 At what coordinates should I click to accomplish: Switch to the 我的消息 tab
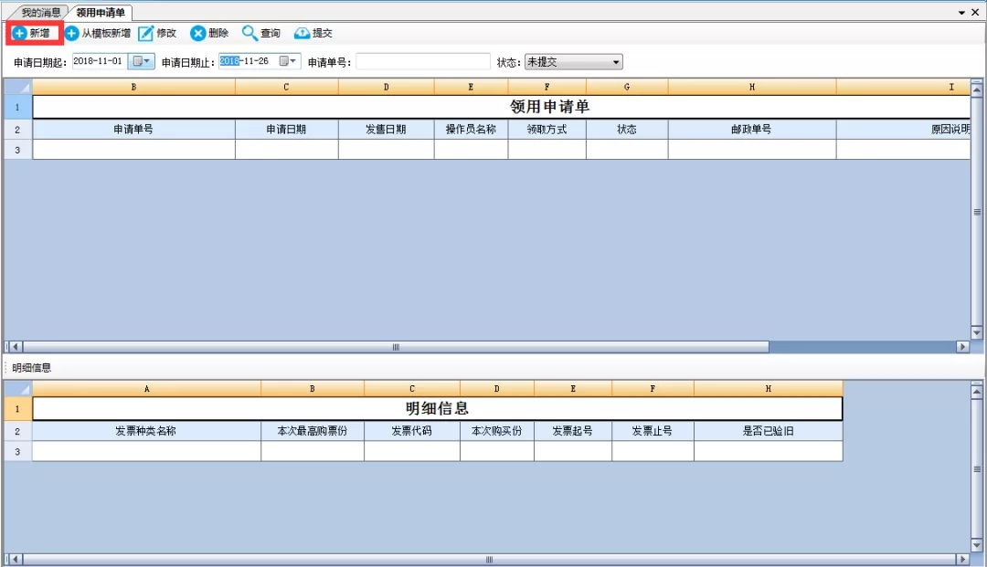41,13
